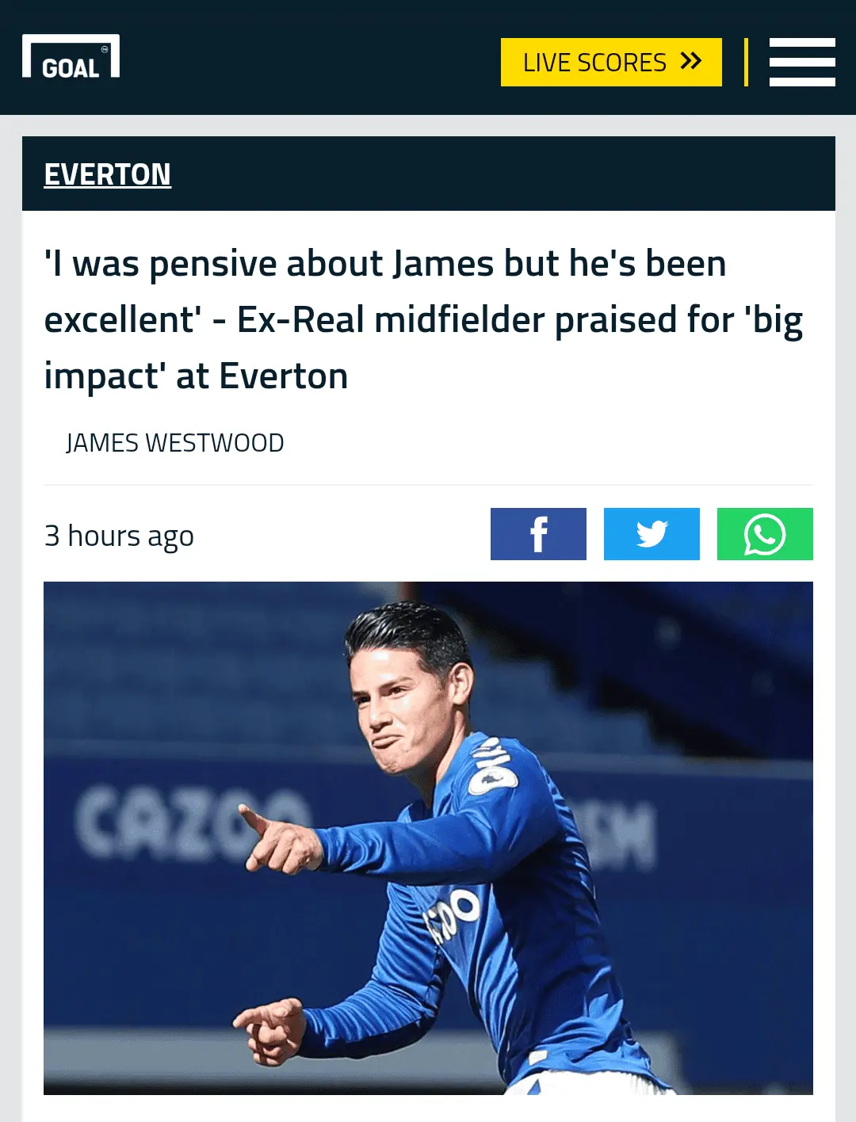
Task: Click the double chevron beside Live Scores
Action: point(691,61)
